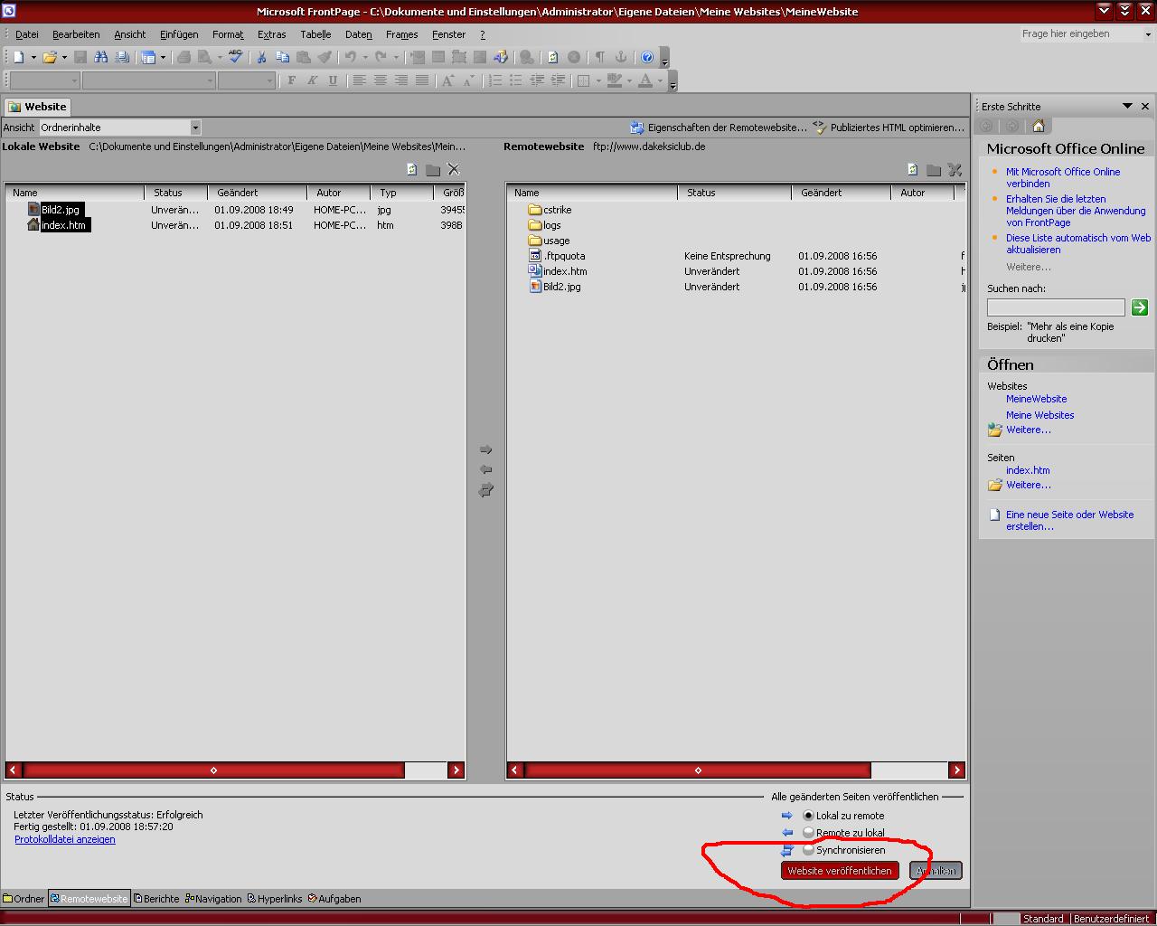Click the Open folder toolbar icon

[x=50, y=57]
